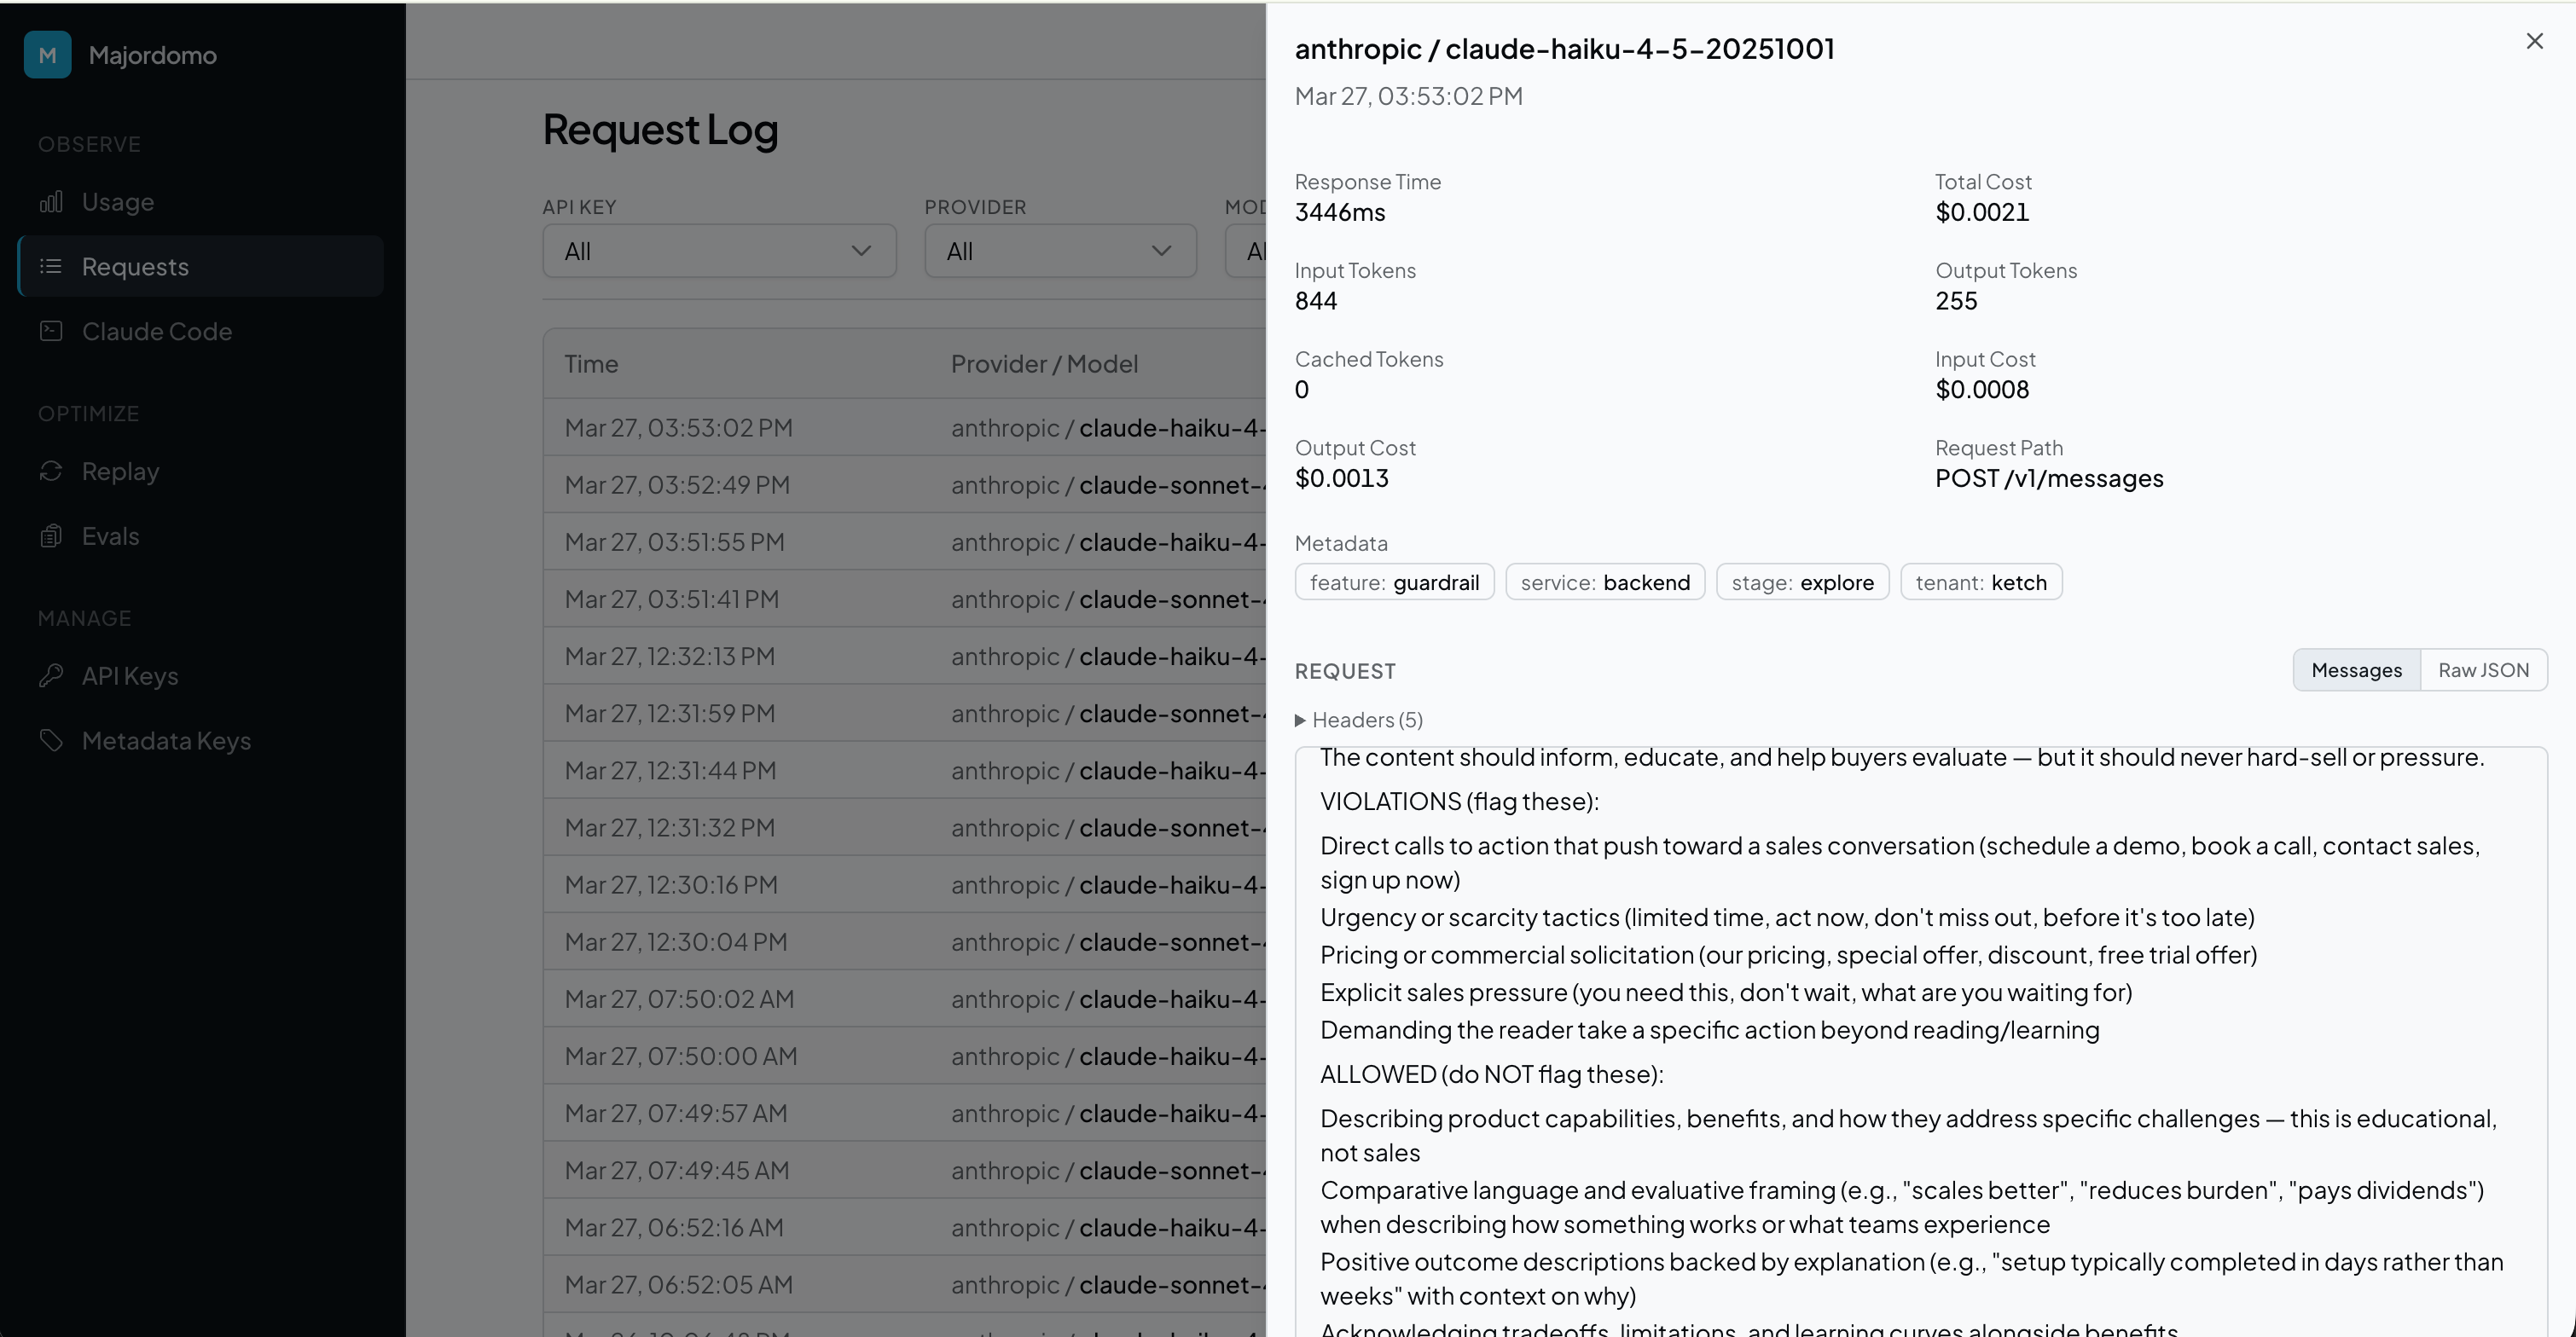Open the Provider filter dropdown
The width and height of the screenshot is (2576, 1337).
point(1059,250)
